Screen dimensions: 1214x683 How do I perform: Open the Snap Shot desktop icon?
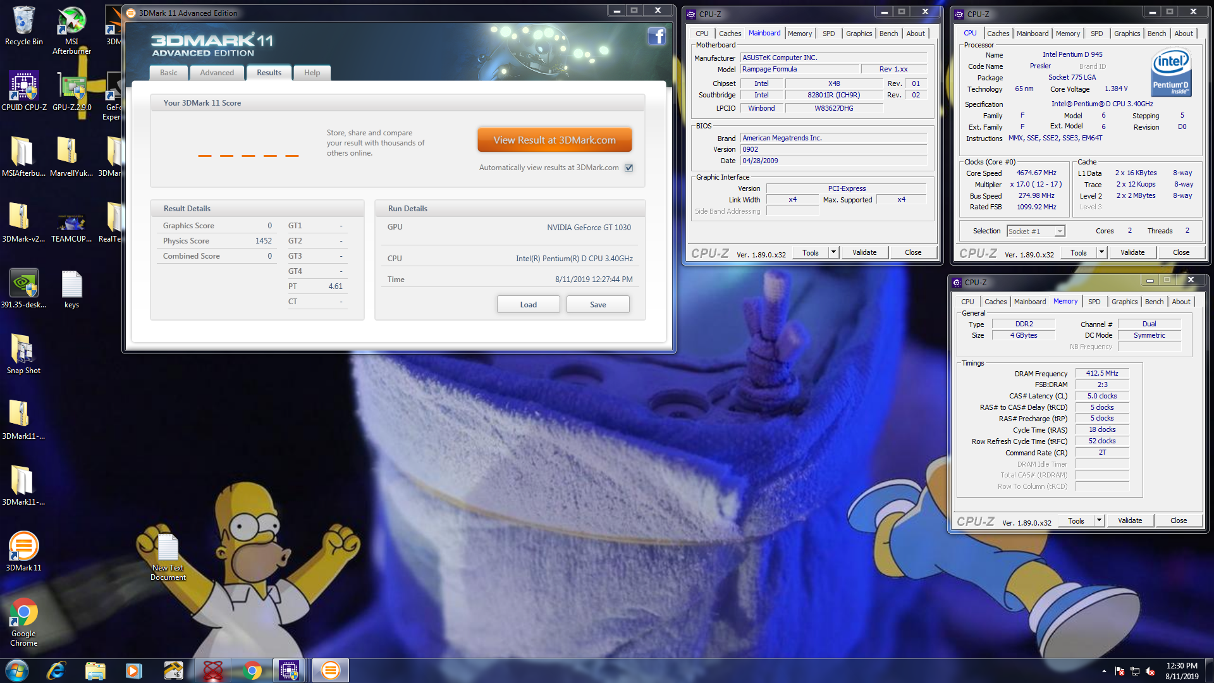[23, 355]
